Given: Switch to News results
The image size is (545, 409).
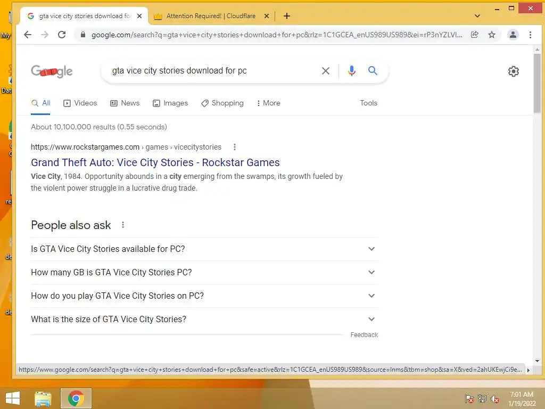Looking at the screenshot, I should coord(125,103).
